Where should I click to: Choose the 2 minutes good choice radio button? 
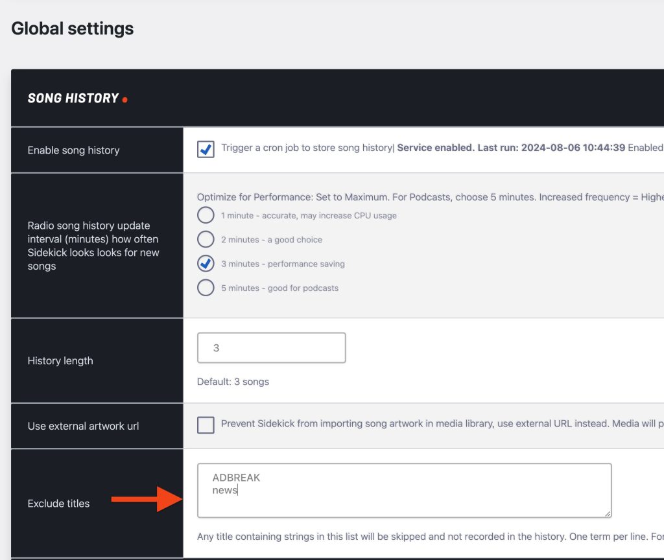pyautogui.click(x=206, y=239)
